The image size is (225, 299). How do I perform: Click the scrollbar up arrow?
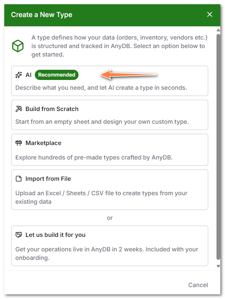tap(218, 30)
